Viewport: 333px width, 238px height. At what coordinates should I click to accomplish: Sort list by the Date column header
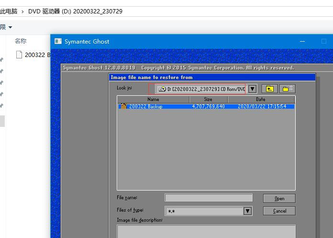coord(261,99)
